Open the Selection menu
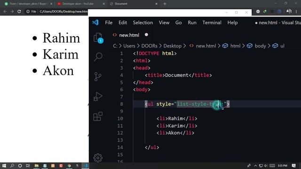The image size is (301, 169). tap(143, 23)
